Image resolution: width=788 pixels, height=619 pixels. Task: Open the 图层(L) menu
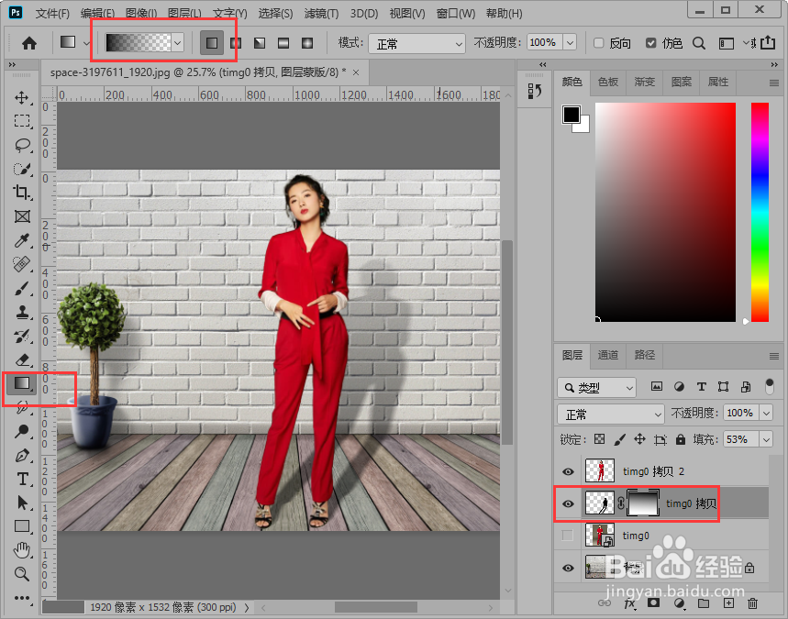click(184, 14)
